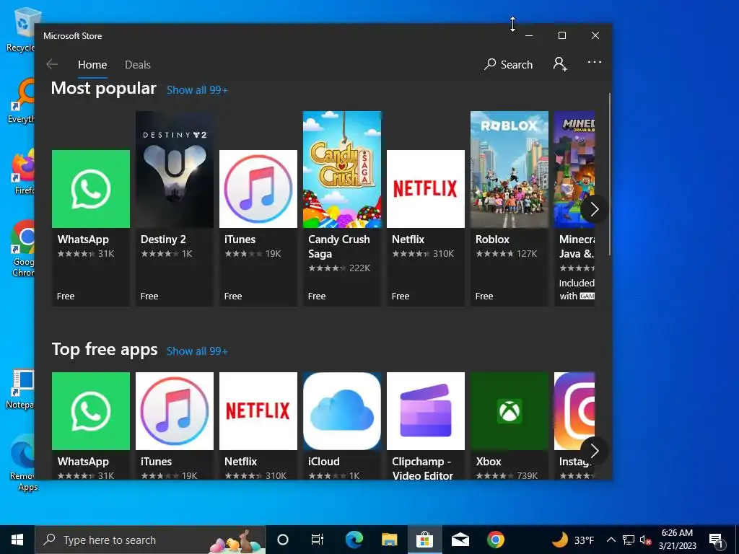
Task: Open WhatsApp icon in Top free apps
Action: (90, 410)
